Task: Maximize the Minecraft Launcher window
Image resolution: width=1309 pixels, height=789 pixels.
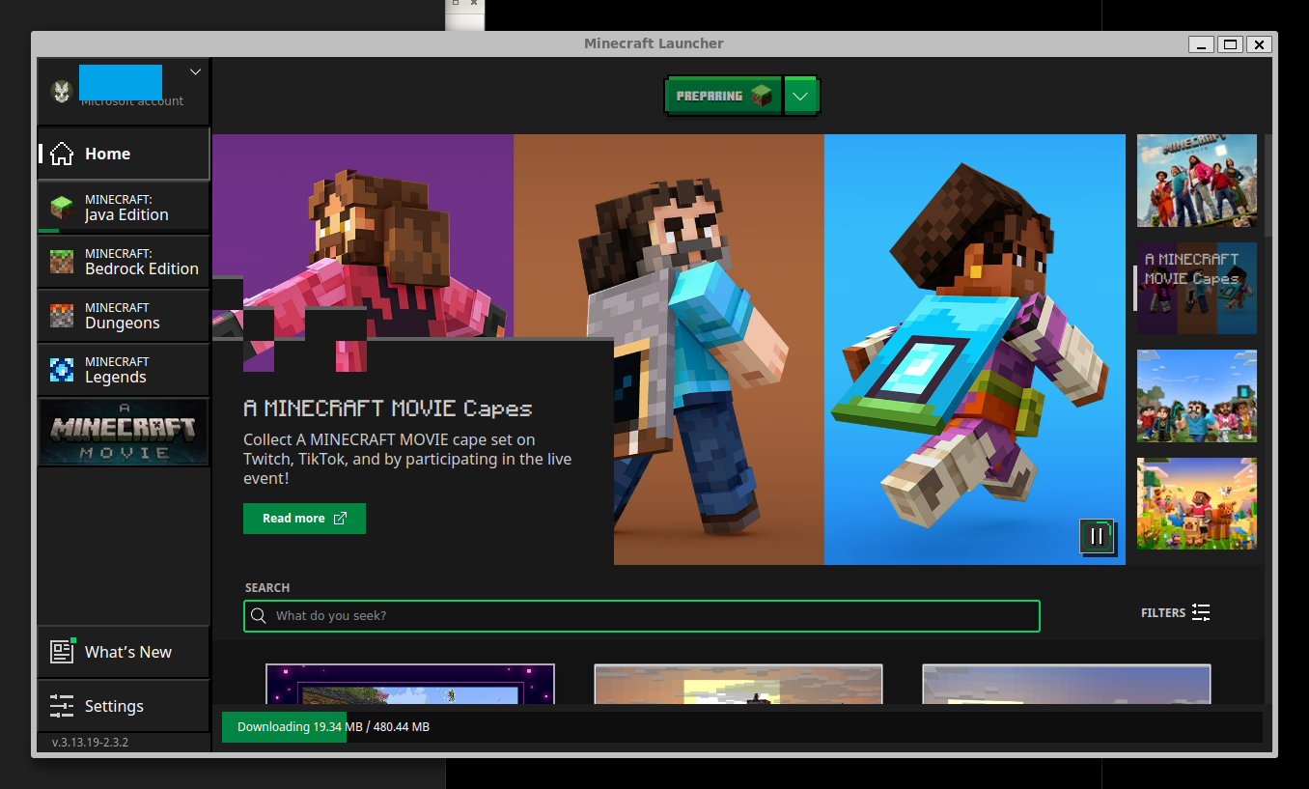Action: tap(1230, 44)
